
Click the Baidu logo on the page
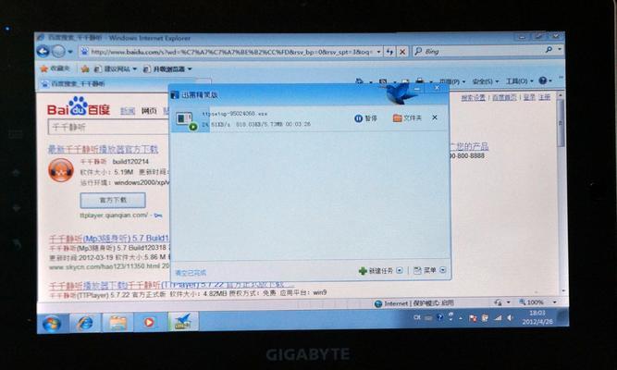[79, 106]
